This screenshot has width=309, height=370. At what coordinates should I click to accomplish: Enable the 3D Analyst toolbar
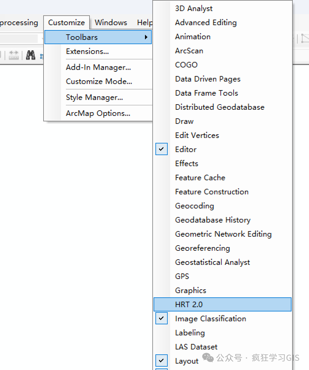coord(223,8)
